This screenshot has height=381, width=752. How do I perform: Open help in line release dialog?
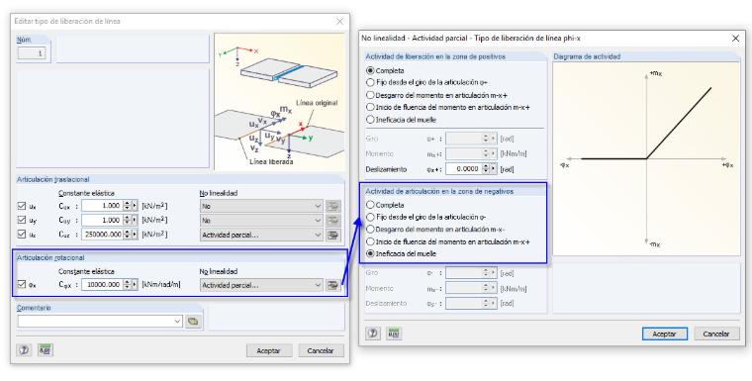[x=23, y=350]
